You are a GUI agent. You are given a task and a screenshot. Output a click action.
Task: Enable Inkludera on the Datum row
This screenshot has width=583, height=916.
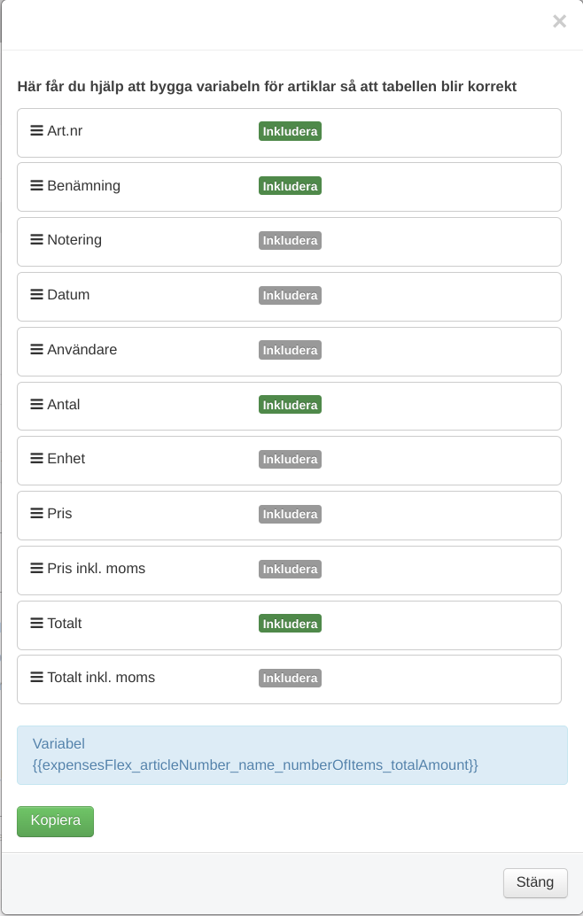point(290,295)
